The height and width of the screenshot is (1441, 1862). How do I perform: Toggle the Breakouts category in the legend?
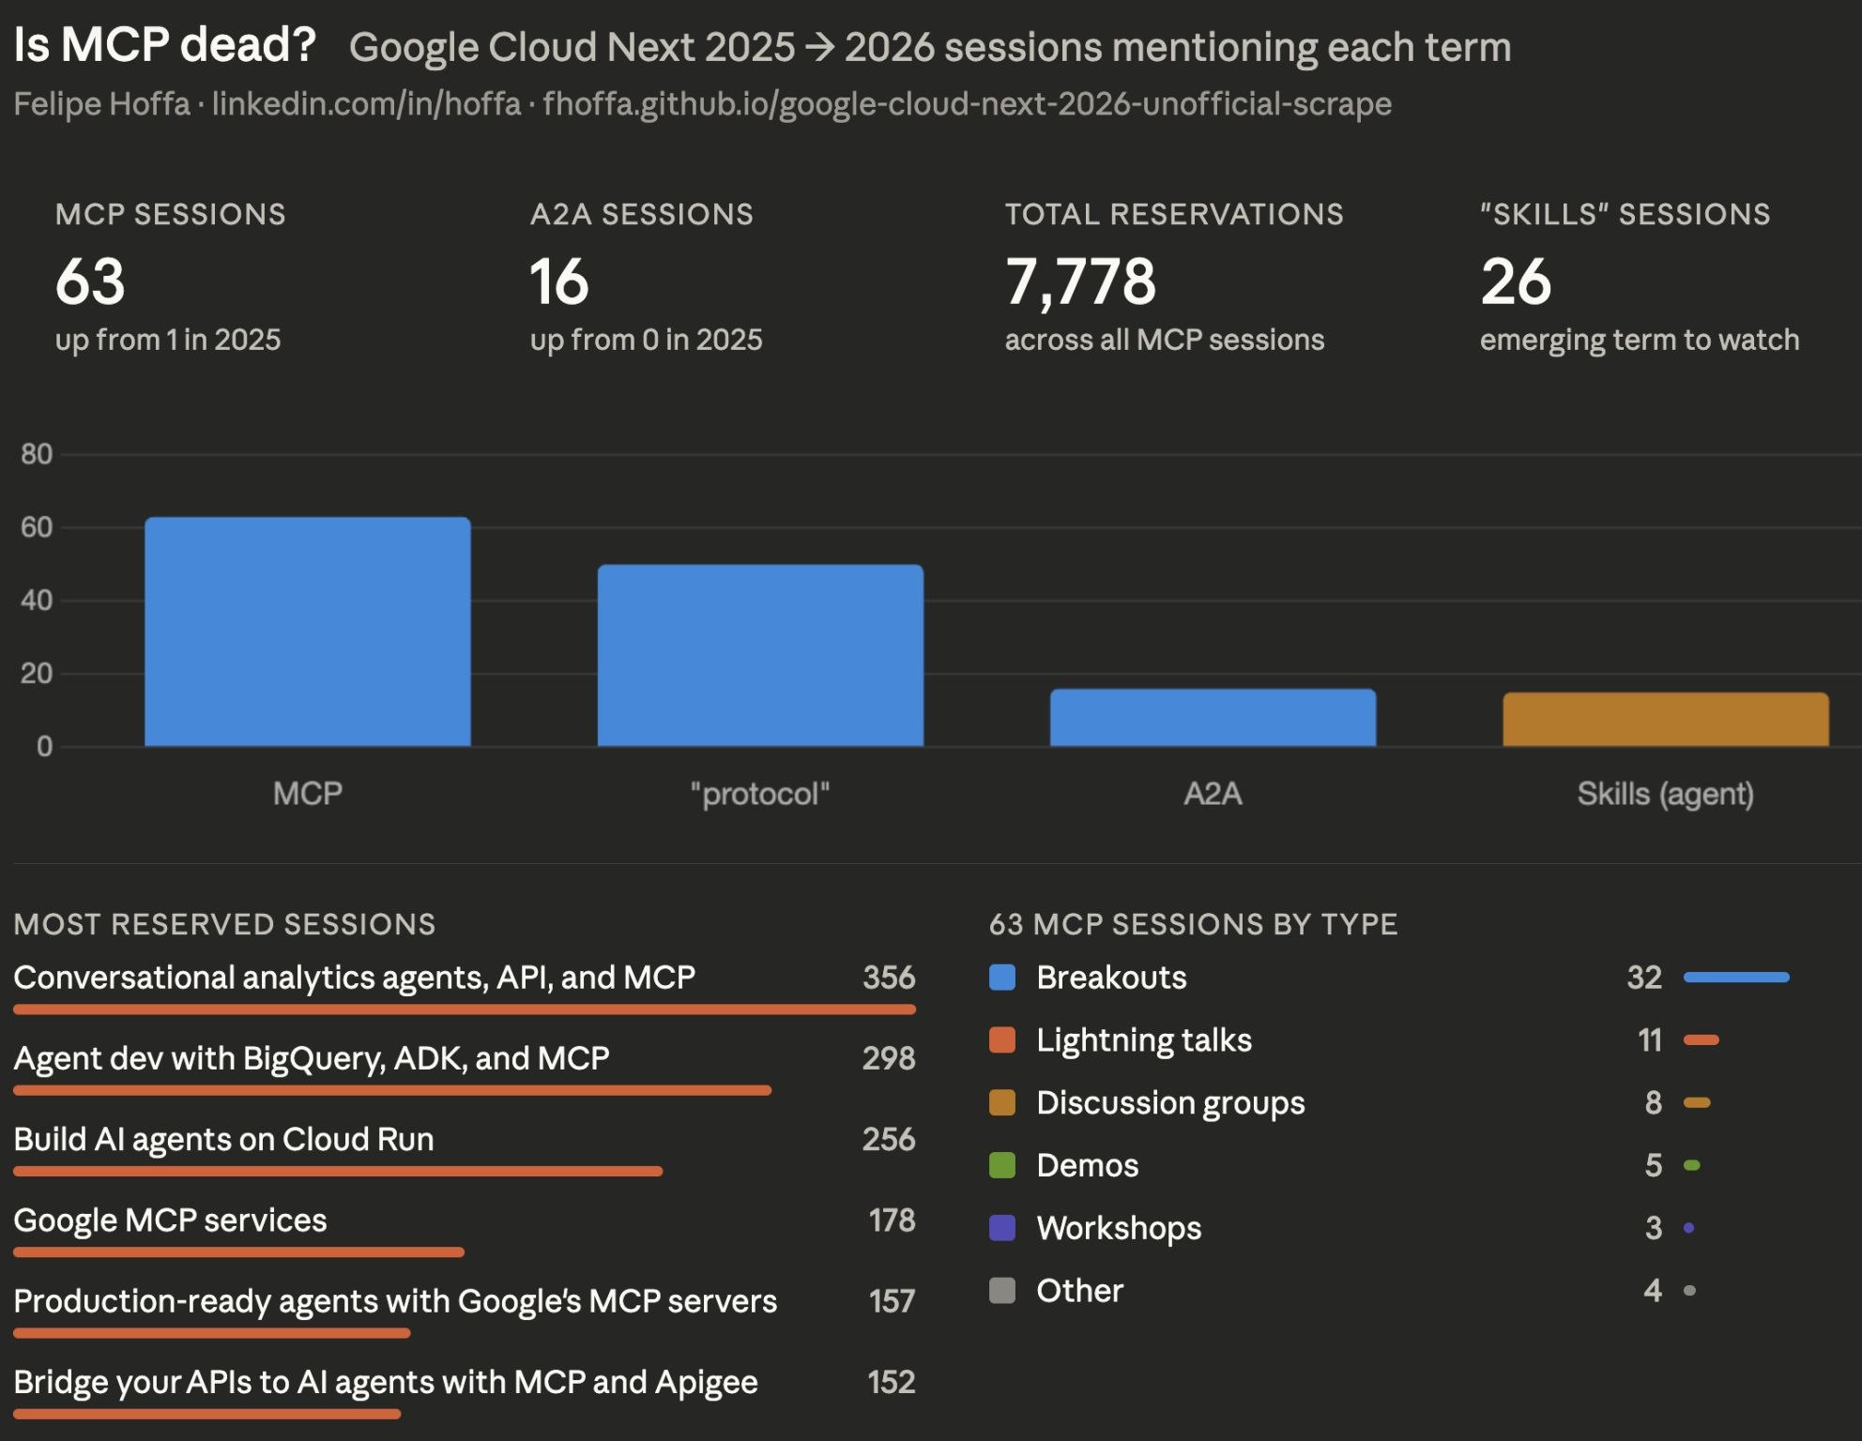coord(1110,978)
